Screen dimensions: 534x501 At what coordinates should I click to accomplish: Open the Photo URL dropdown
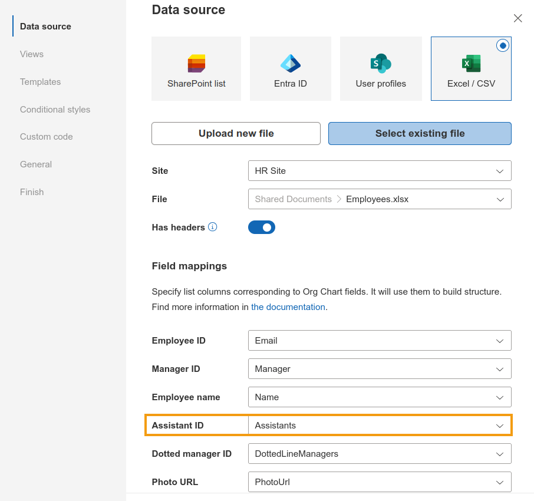tap(380, 482)
